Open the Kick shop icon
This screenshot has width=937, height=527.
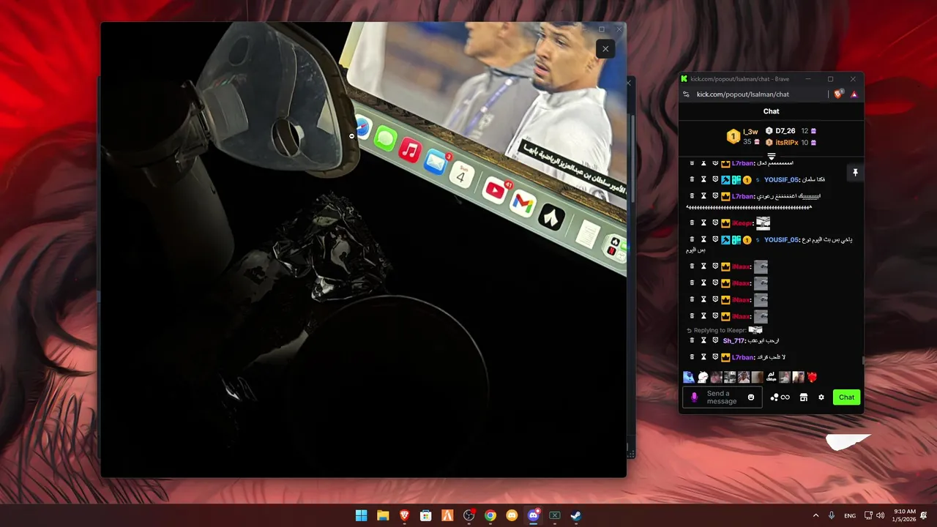pos(803,397)
